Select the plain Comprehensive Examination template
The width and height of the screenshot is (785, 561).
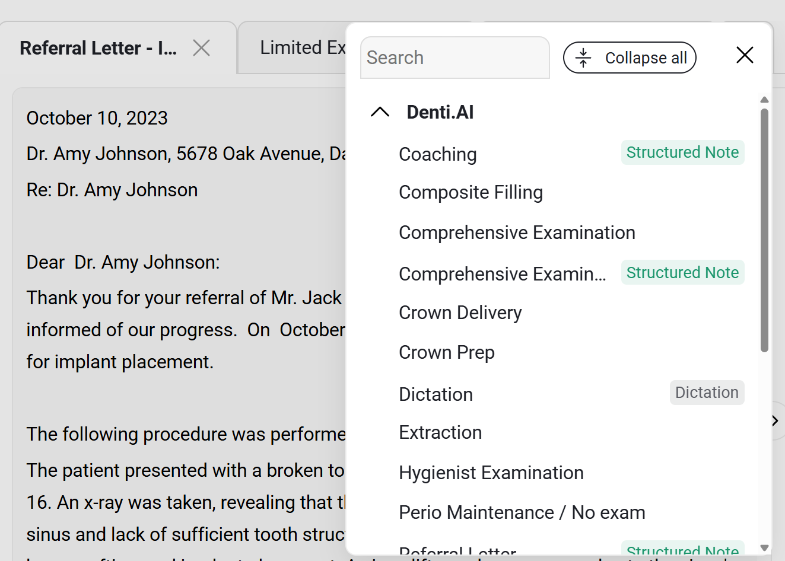[517, 232]
